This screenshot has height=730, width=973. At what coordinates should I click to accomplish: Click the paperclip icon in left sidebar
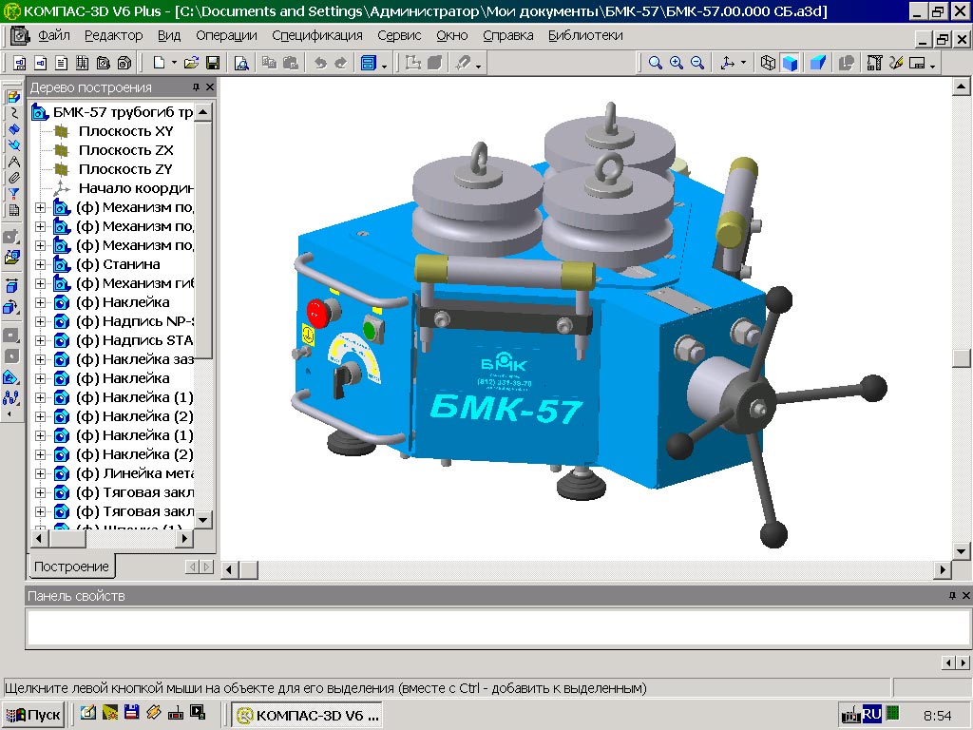(13, 178)
